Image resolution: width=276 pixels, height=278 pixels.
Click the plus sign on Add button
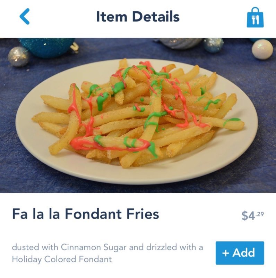click(226, 253)
